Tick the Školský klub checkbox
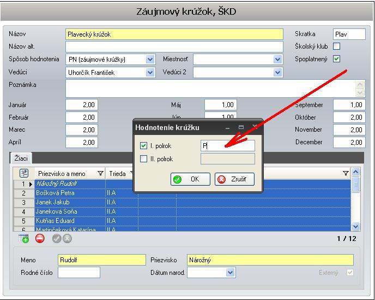 336,46
